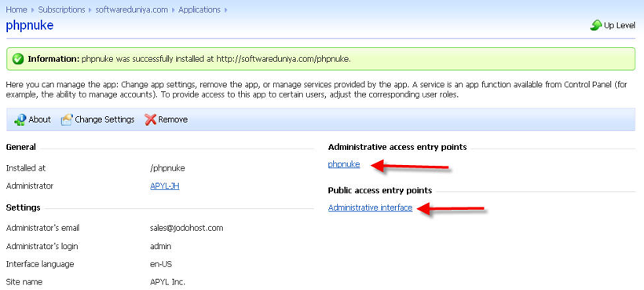Click the phpnuke page title
The image size is (644, 290).
point(30,25)
